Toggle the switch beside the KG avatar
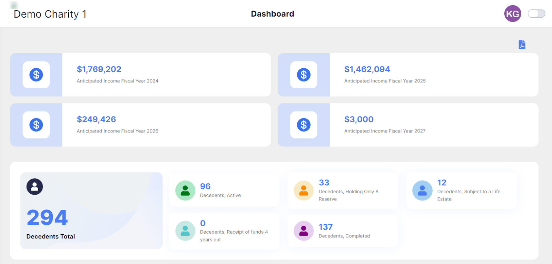This screenshot has height=264, width=552. [536, 13]
